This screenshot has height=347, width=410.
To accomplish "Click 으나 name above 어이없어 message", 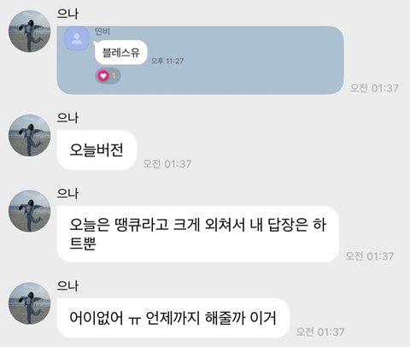I will 67,285.
